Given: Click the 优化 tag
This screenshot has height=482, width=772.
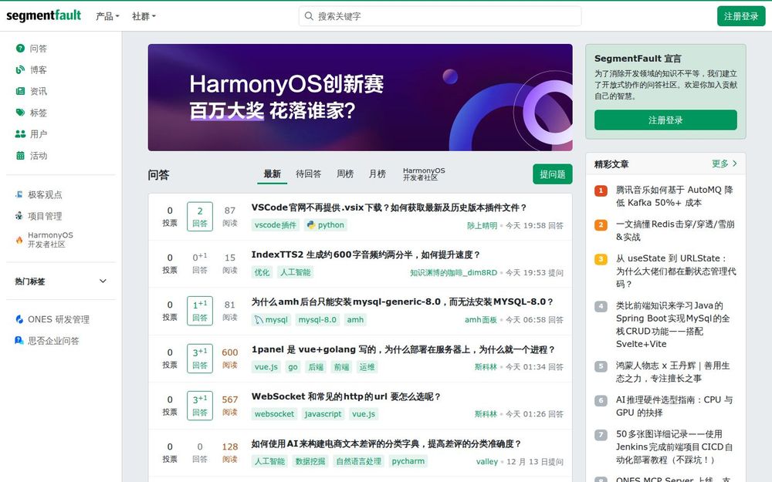Looking at the screenshot, I should click(262, 272).
